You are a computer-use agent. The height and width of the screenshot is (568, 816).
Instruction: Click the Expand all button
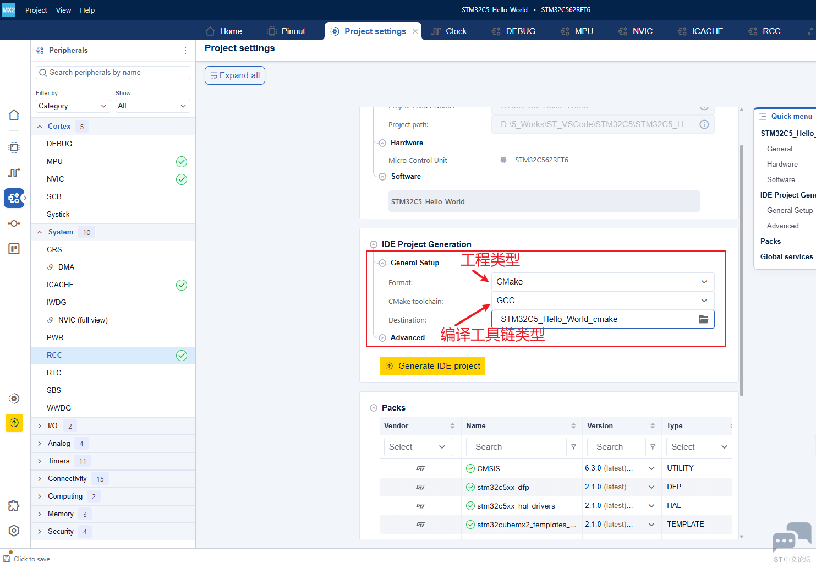tap(235, 75)
